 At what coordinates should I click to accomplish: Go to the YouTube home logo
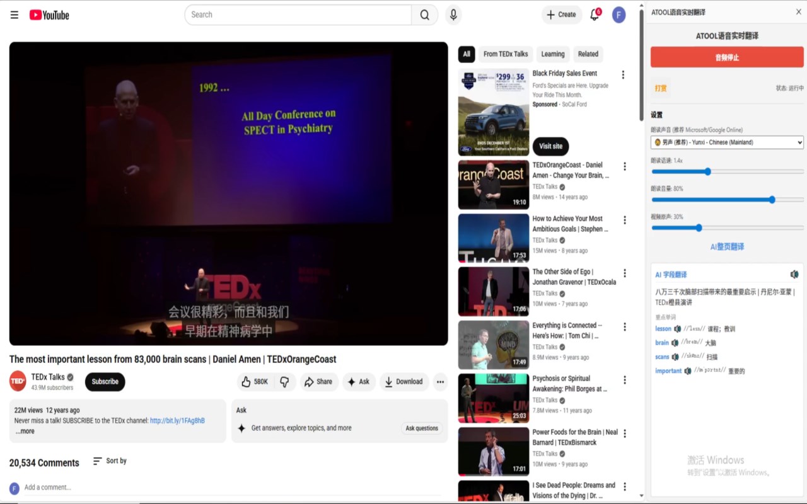tap(49, 15)
